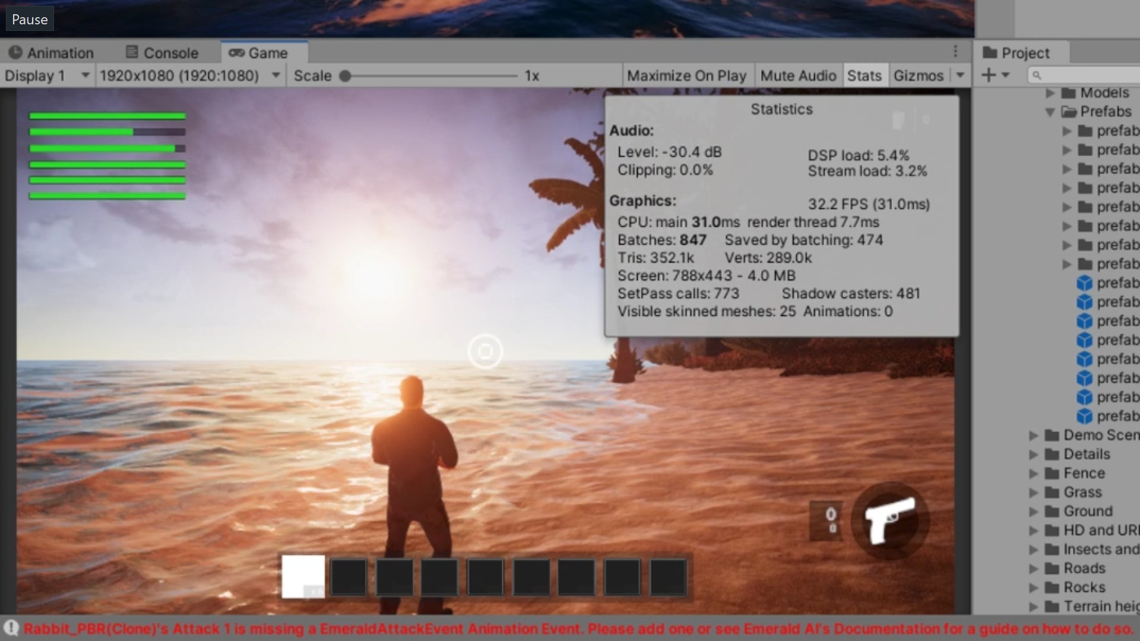Click the second partially filled status bar

107,132
